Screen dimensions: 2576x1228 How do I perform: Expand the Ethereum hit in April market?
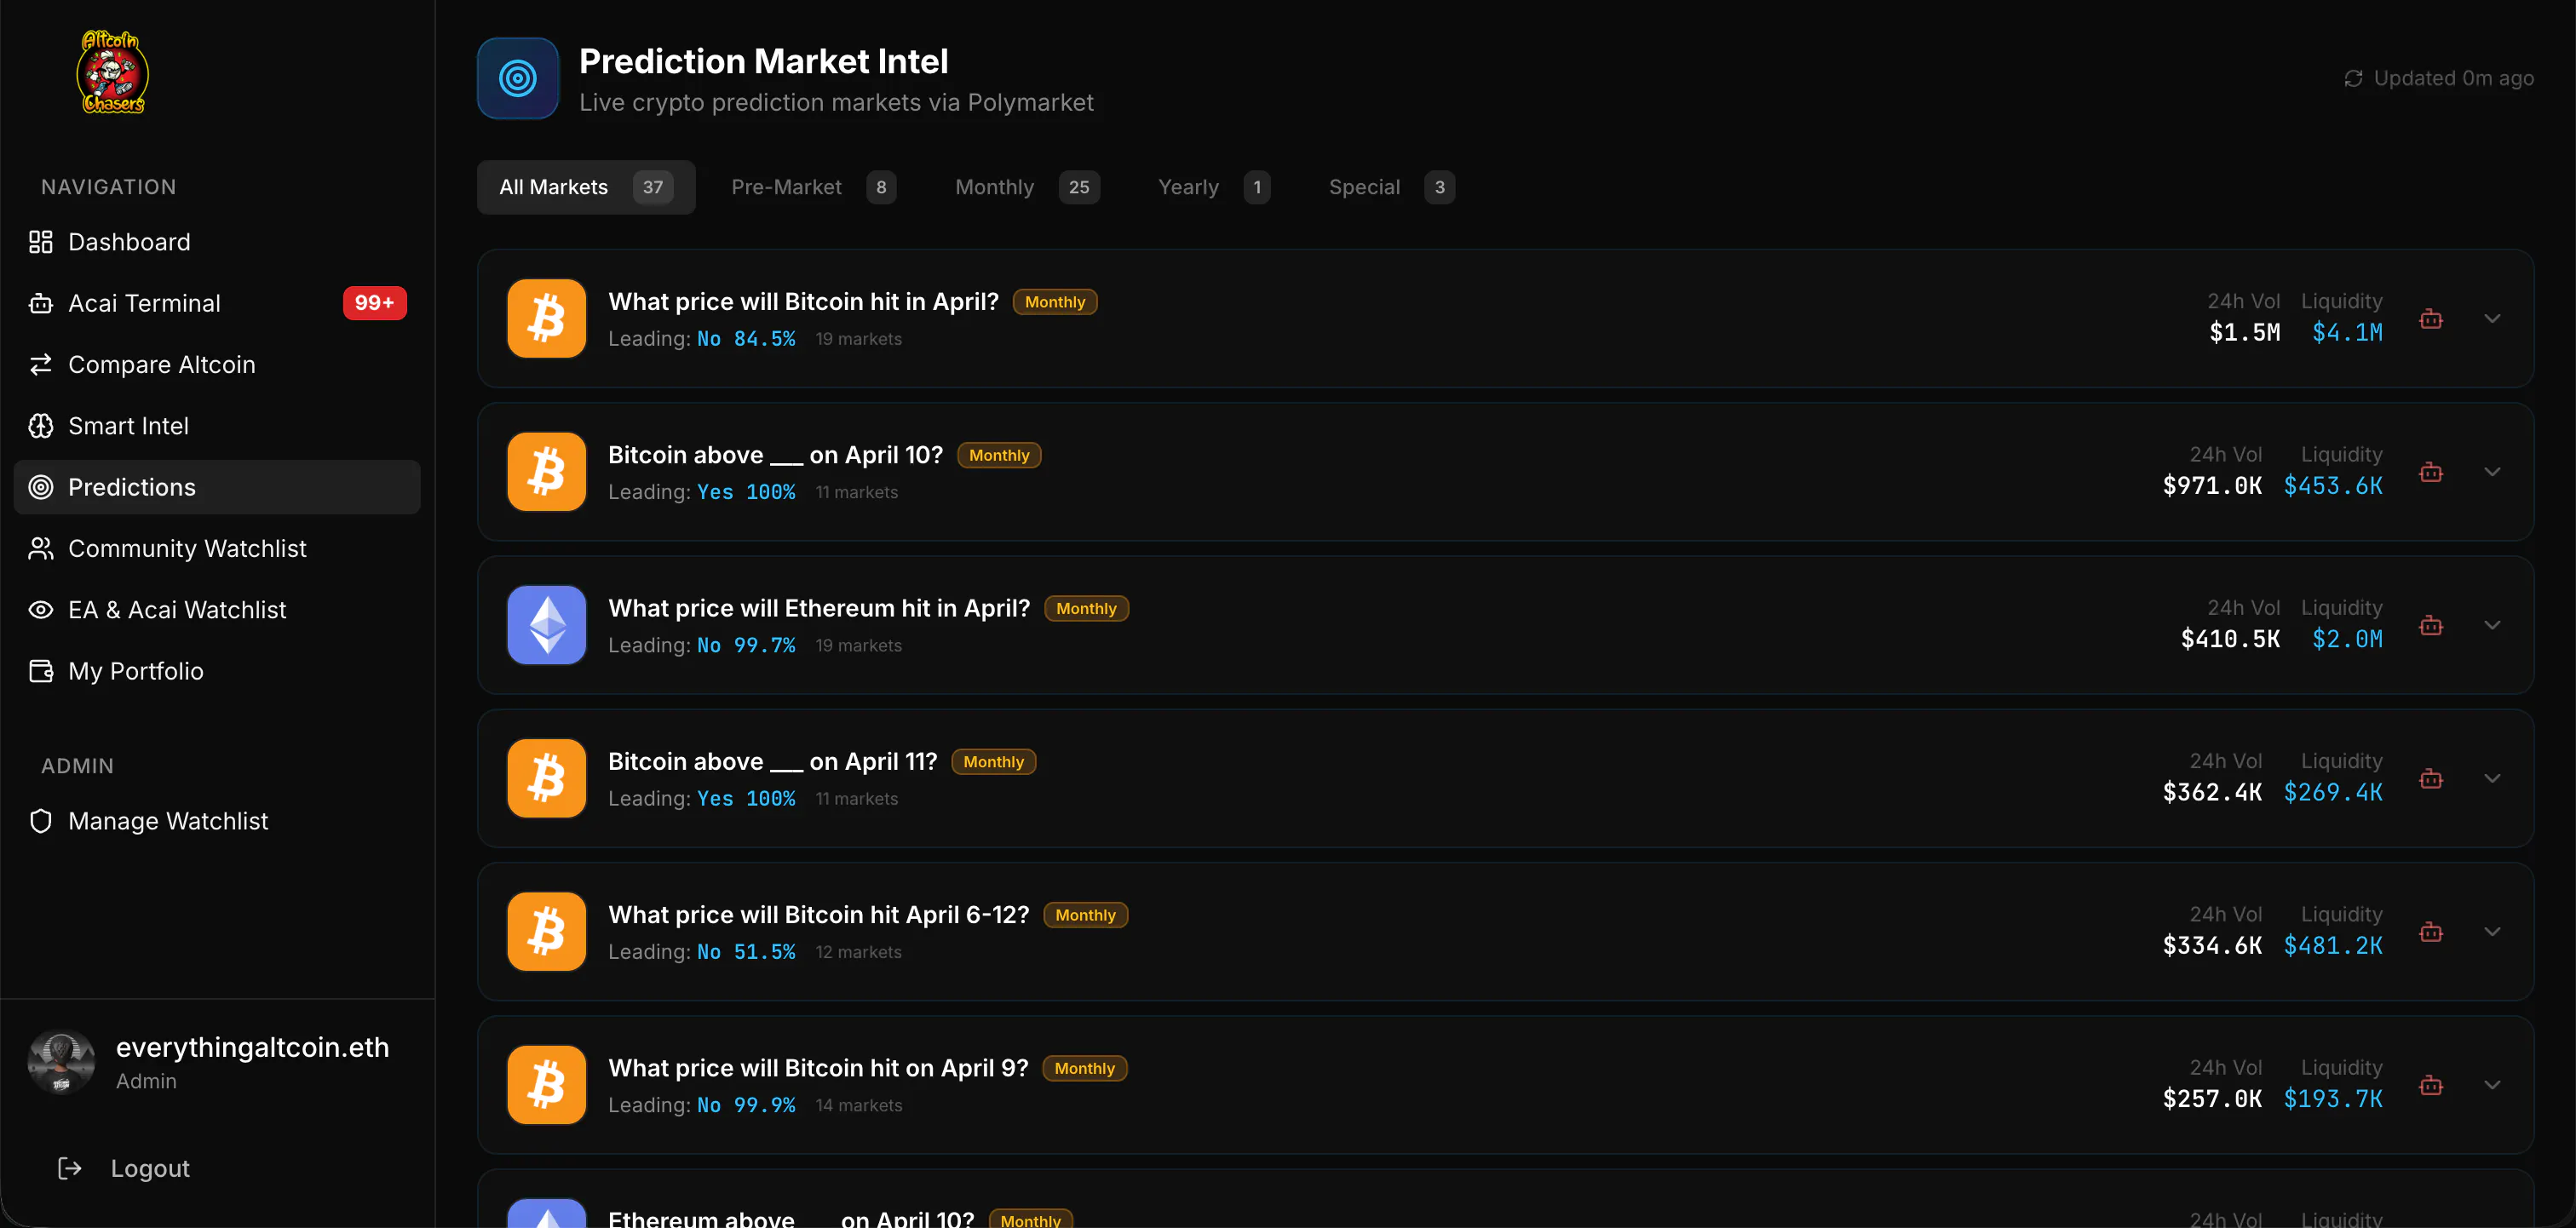[2493, 626]
